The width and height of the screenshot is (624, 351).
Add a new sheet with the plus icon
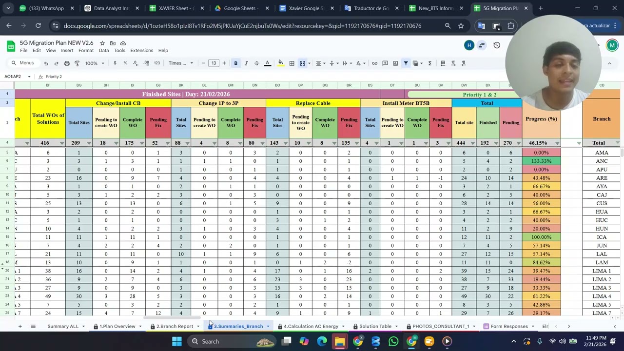pyautogui.click(x=20, y=326)
